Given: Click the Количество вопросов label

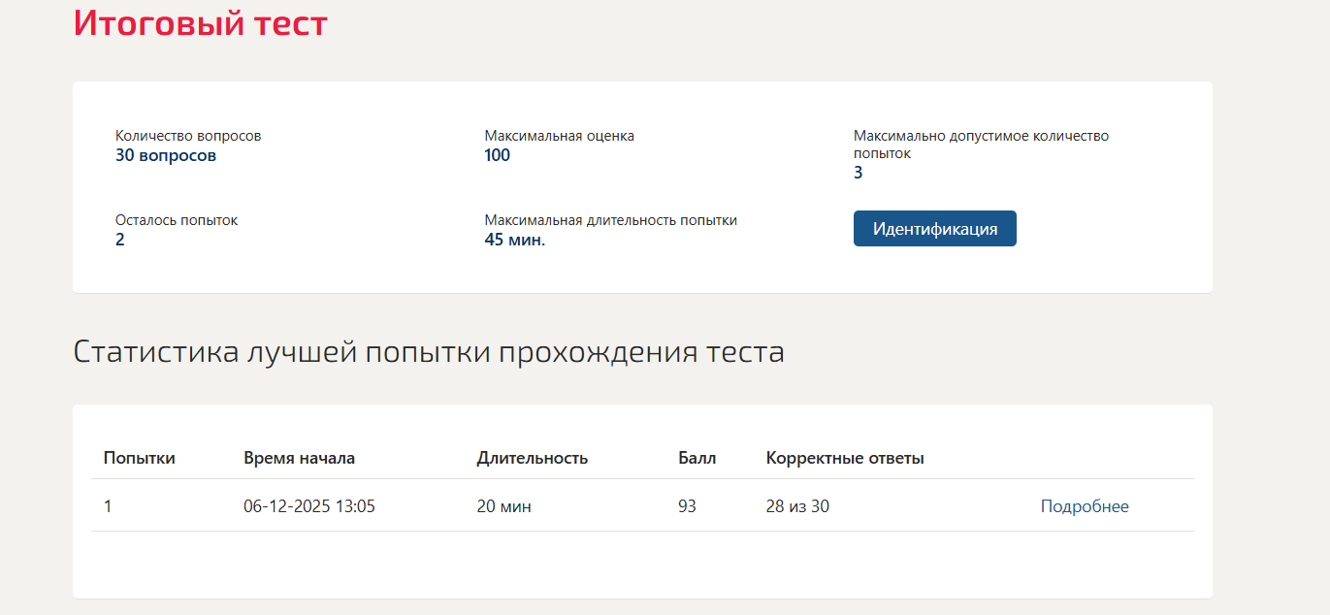Looking at the screenshot, I should point(188,136).
